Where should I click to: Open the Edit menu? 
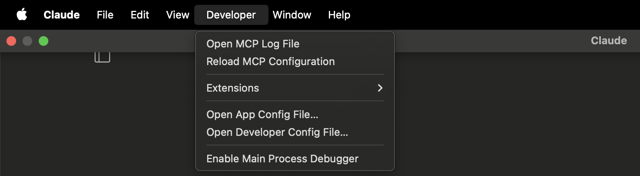(140, 15)
